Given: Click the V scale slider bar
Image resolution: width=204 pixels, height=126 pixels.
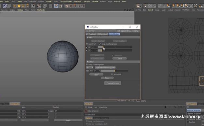Looking at the screenshot, I should pos(115,50).
